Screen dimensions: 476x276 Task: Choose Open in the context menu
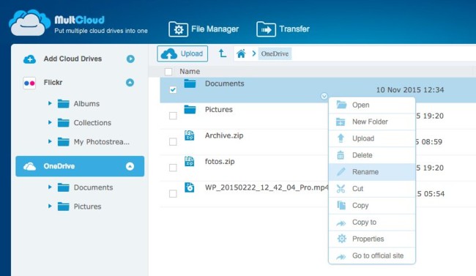coord(372,105)
